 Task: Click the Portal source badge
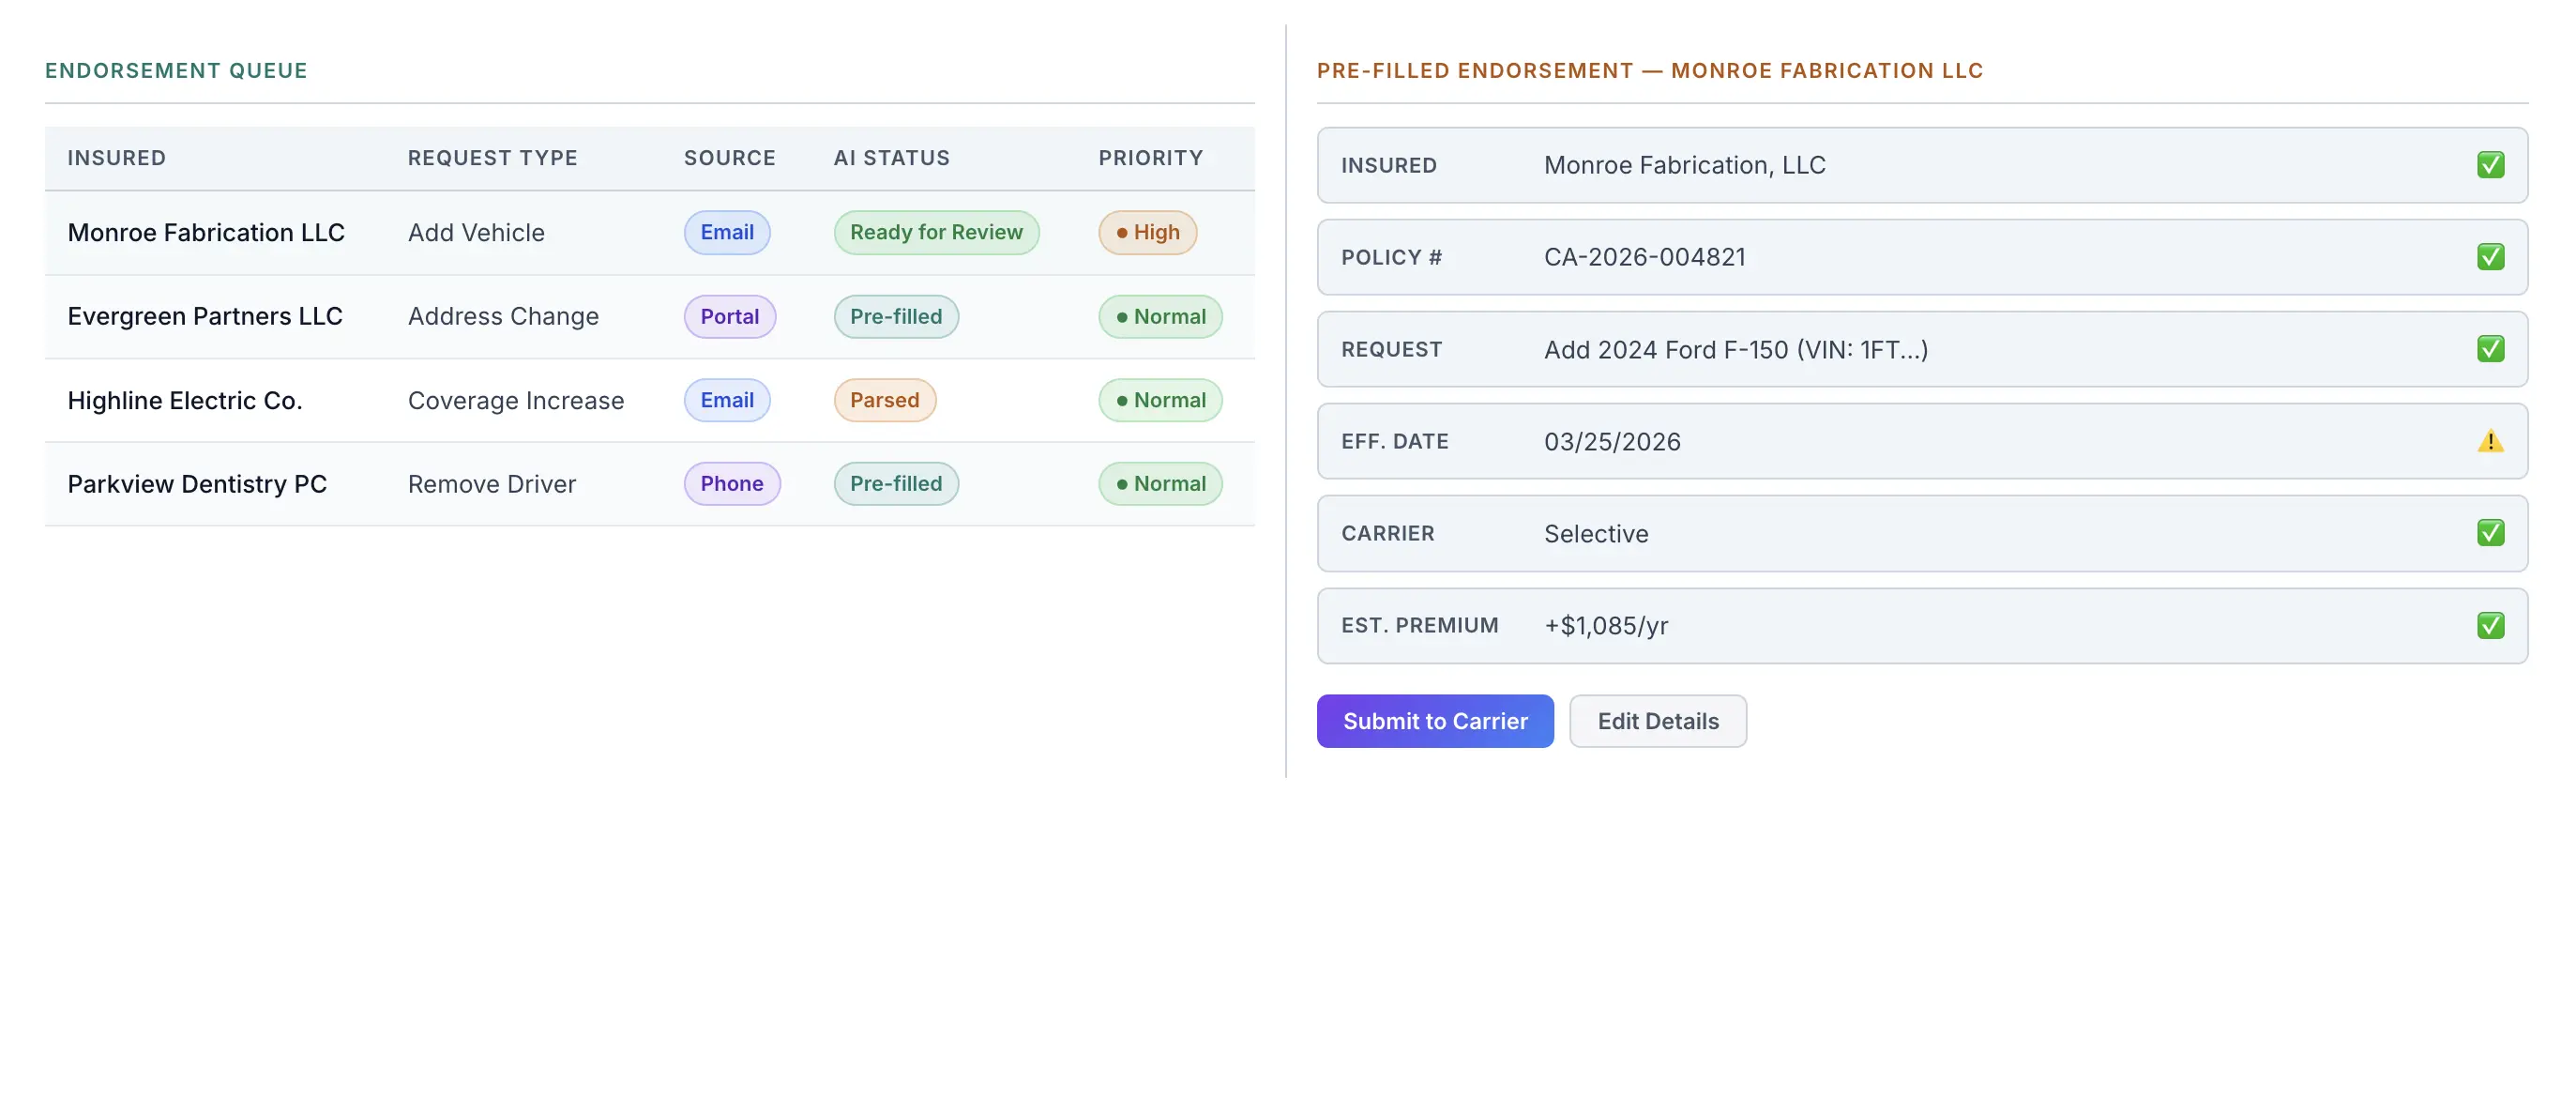729,316
